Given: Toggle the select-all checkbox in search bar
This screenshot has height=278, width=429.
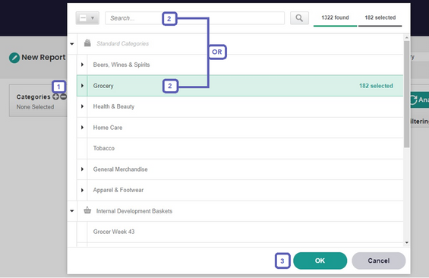Looking at the screenshot, I should [x=83, y=18].
